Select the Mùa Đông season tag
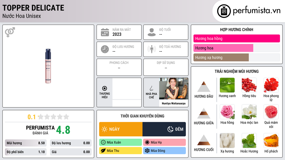 (x=164, y=151)
